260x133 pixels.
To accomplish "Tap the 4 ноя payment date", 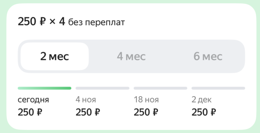I will 86,100.
